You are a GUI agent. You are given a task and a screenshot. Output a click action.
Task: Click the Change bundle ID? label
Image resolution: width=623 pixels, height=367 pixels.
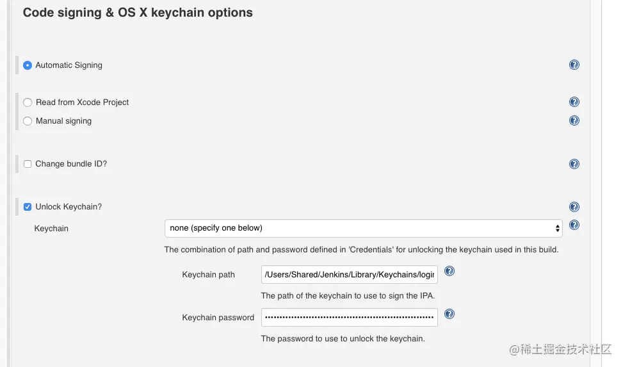[71, 164]
